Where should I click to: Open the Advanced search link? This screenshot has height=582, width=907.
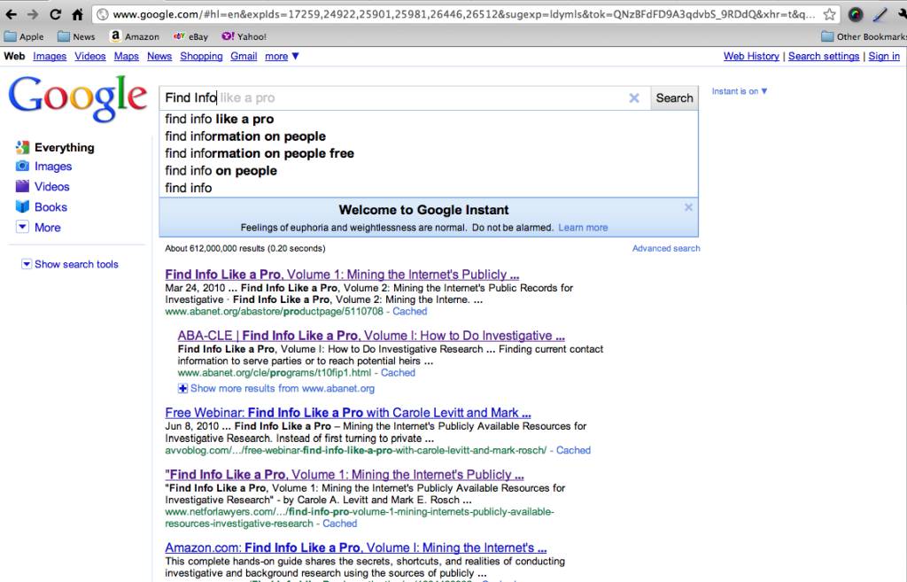pos(665,248)
